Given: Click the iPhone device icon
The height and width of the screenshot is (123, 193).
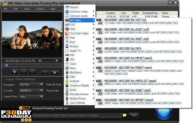Looking at the screenshot, I should click(67, 46).
